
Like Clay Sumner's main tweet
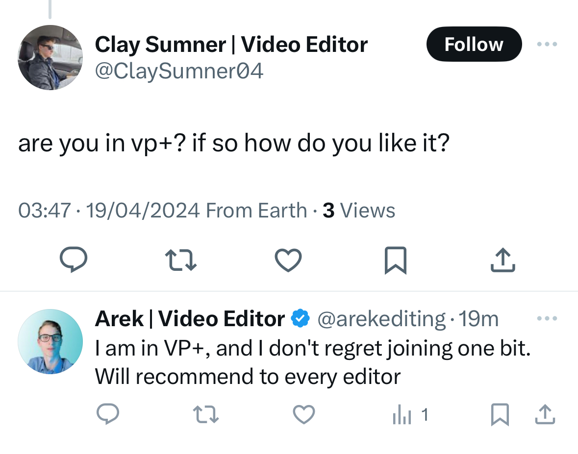288,260
